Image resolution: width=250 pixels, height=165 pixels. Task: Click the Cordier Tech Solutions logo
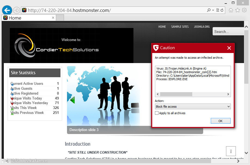[x=57, y=46]
